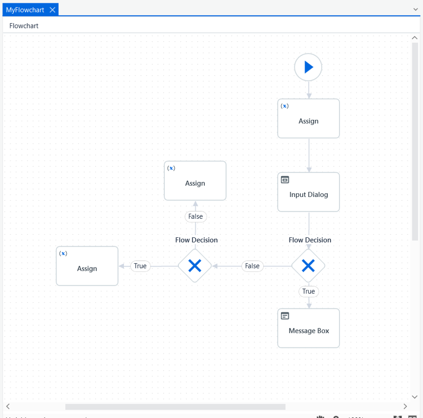Click the horizontal scrollbar thumb
Viewport: 423px width, 418px height.
point(176,407)
